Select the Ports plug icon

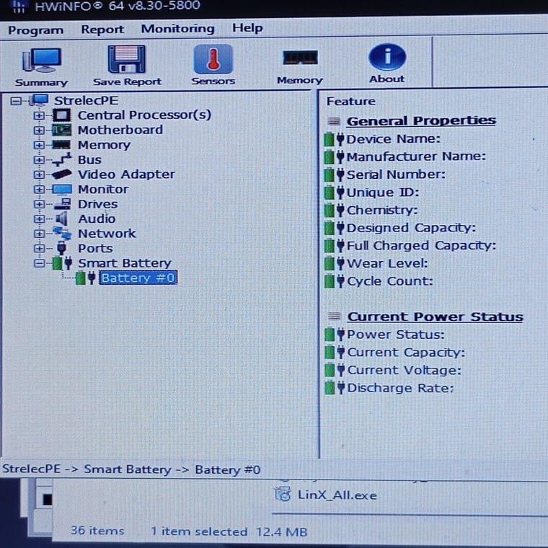(61, 248)
